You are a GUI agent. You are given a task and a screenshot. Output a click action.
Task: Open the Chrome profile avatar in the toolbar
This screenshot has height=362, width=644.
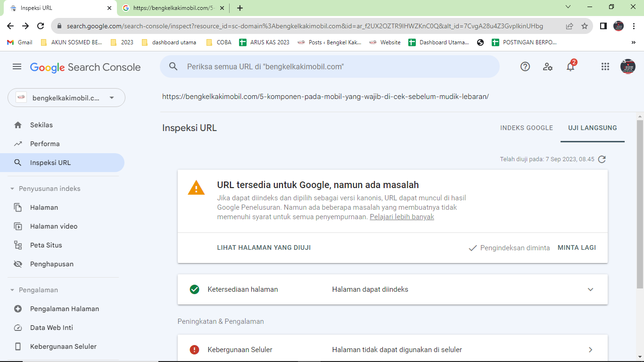(619, 26)
